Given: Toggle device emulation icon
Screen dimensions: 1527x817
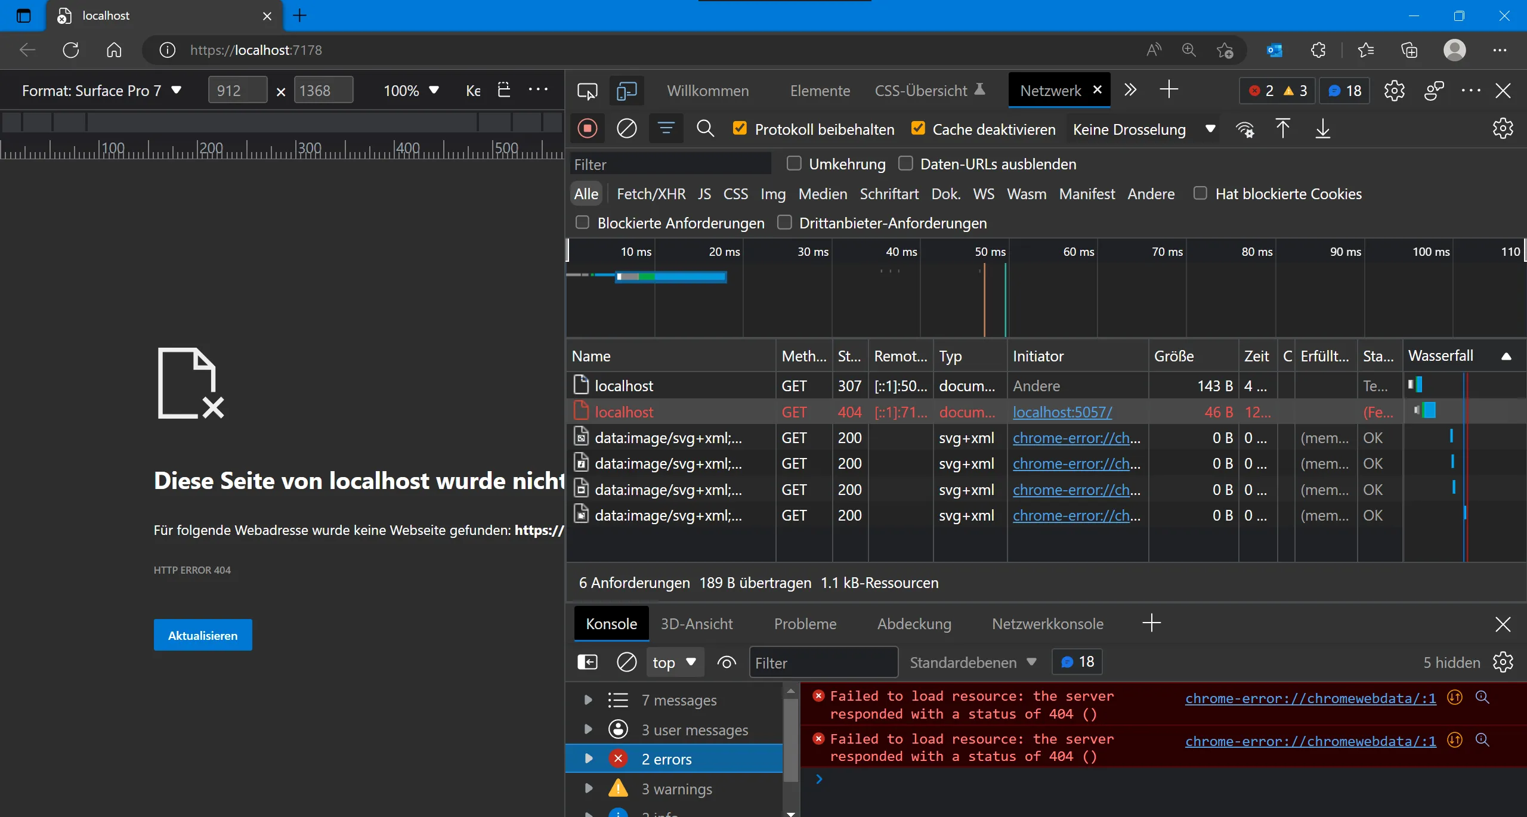Looking at the screenshot, I should (x=626, y=91).
